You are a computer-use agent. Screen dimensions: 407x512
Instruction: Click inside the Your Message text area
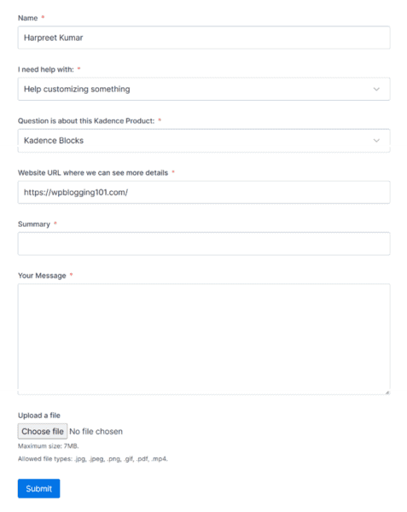(204, 340)
